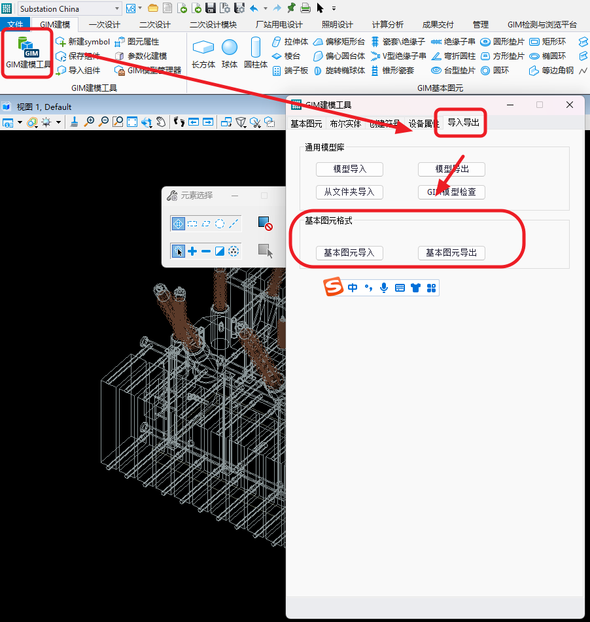This screenshot has width=590, height=622.
Task: Click the 从文件夹导入 button
Action: (x=349, y=192)
